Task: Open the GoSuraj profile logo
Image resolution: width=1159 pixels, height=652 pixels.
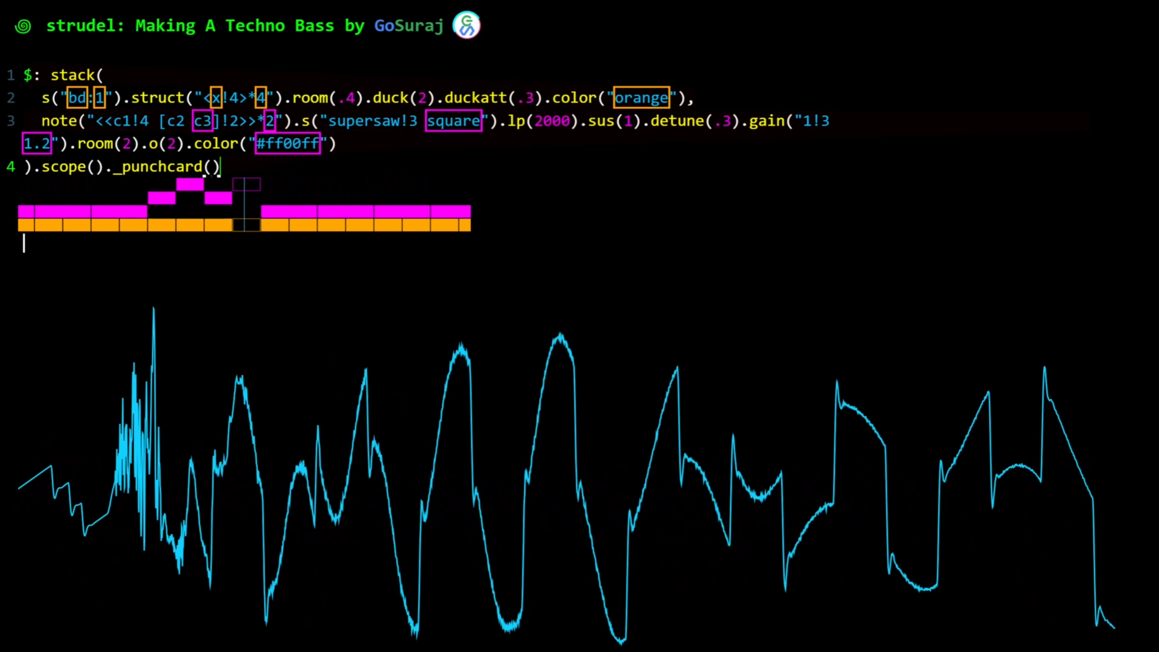Action: [466, 25]
